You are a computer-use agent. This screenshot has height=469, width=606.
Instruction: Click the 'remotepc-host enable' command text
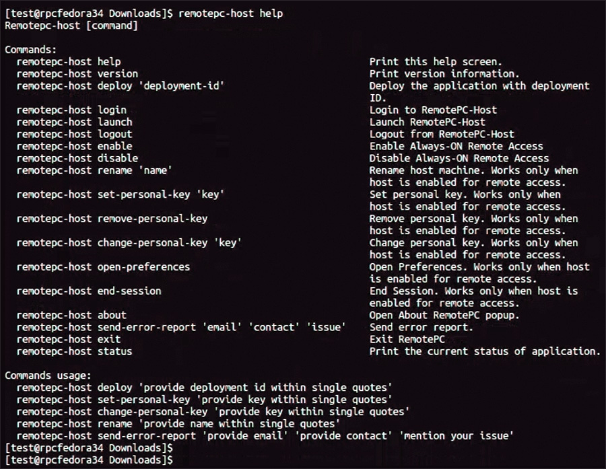[x=74, y=146]
